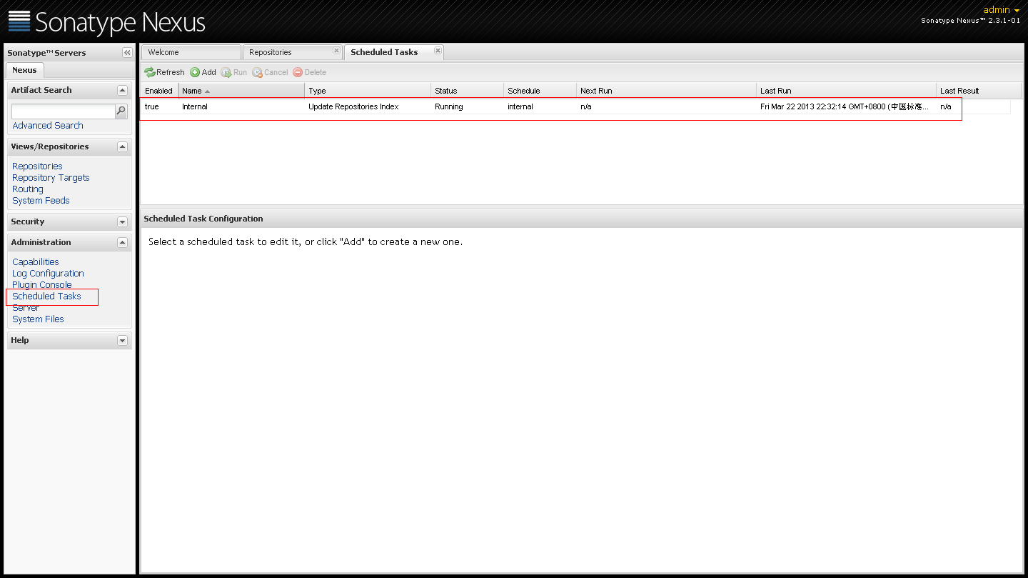Close the Repositories tab
The image size is (1028, 578).
pyautogui.click(x=336, y=51)
